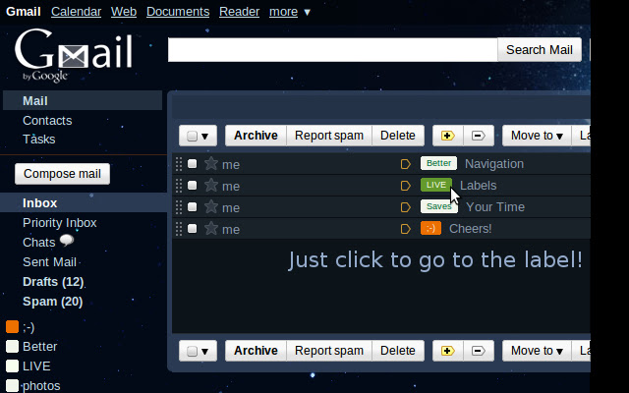Viewport: 629px width, 393px height.
Task: Click importance marker on Cheers! row
Action: [x=406, y=229]
